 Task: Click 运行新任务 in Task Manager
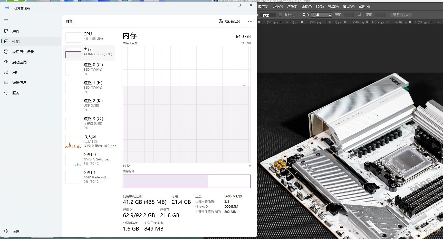pos(229,21)
